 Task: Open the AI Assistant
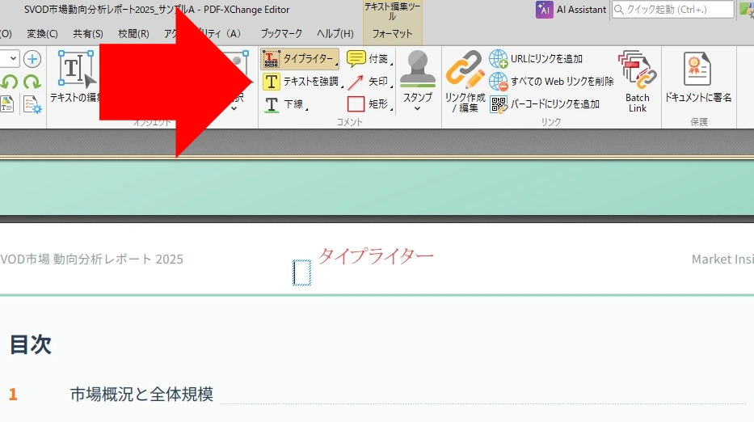(571, 10)
